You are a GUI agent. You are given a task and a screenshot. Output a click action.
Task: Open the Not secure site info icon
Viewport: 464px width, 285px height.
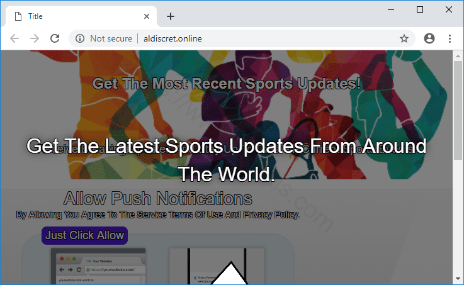click(80, 38)
